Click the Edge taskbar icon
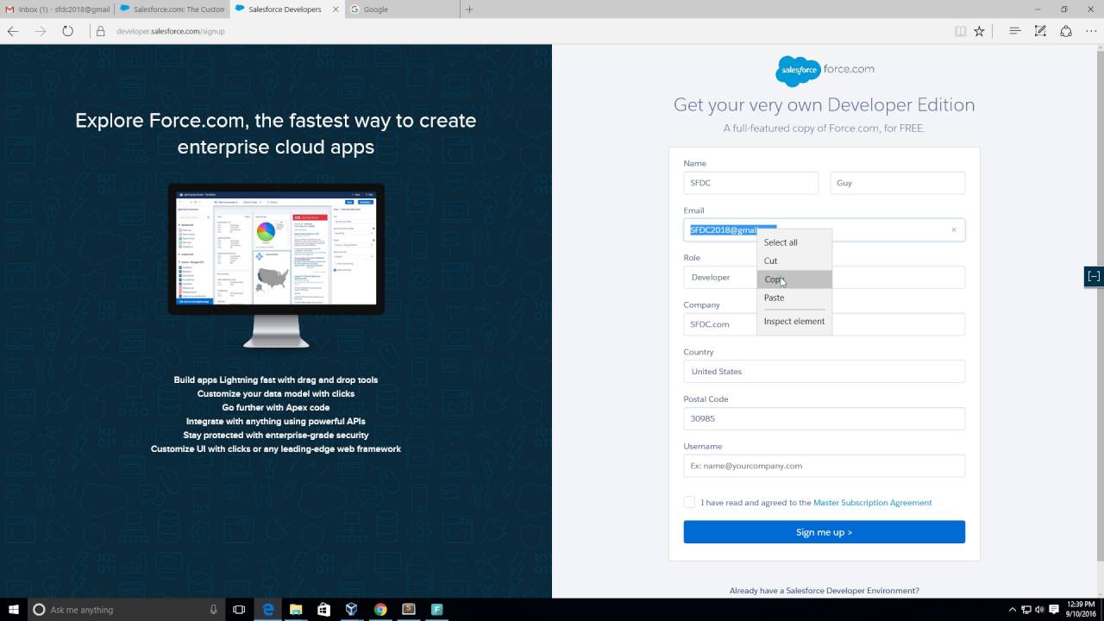This screenshot has height=621, width=1104. [x=268, y=609]
